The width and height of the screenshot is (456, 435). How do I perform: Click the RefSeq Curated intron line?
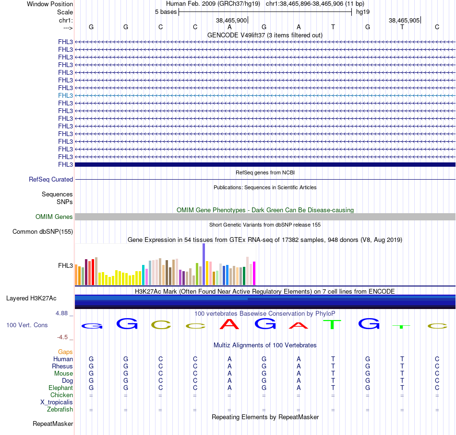(x=265, y=179)
